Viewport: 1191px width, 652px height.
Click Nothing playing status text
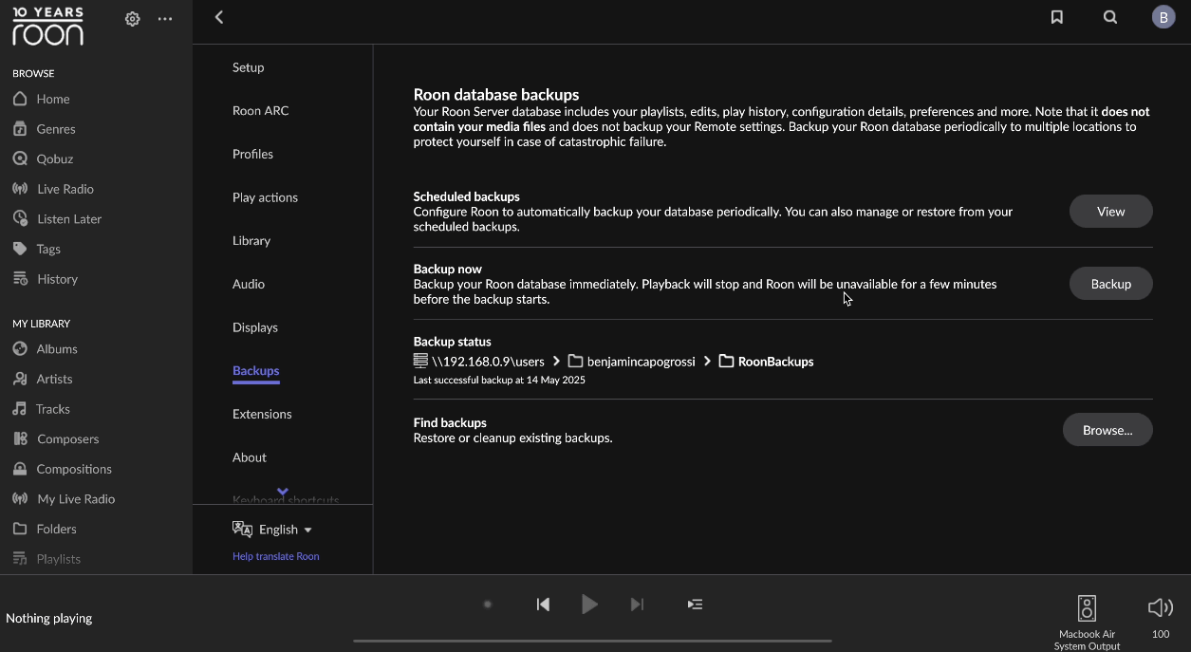point(49,618)
